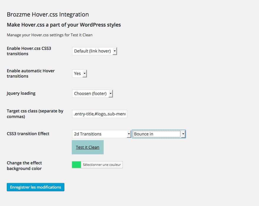Open the Jquery loading Choosen (footer) dropdown
The width and height of the screenshot is (259, 206).
click(x=92, y=94)
